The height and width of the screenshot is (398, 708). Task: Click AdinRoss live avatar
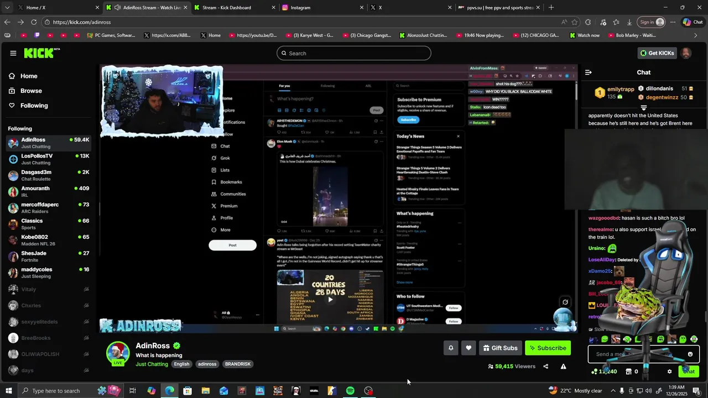pos(118,353)
